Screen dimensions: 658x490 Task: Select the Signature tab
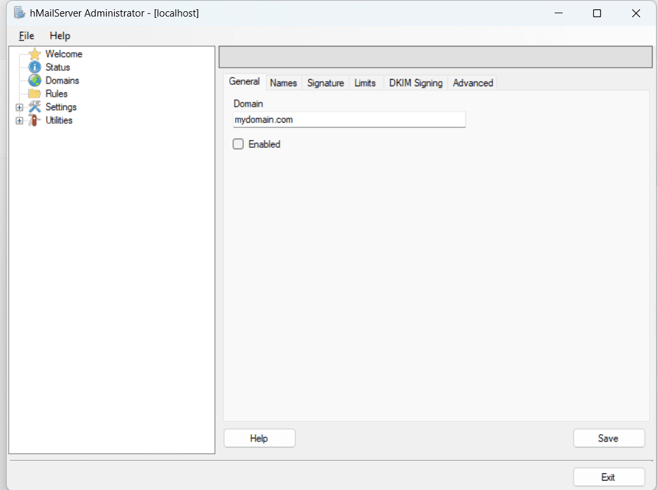325,82
